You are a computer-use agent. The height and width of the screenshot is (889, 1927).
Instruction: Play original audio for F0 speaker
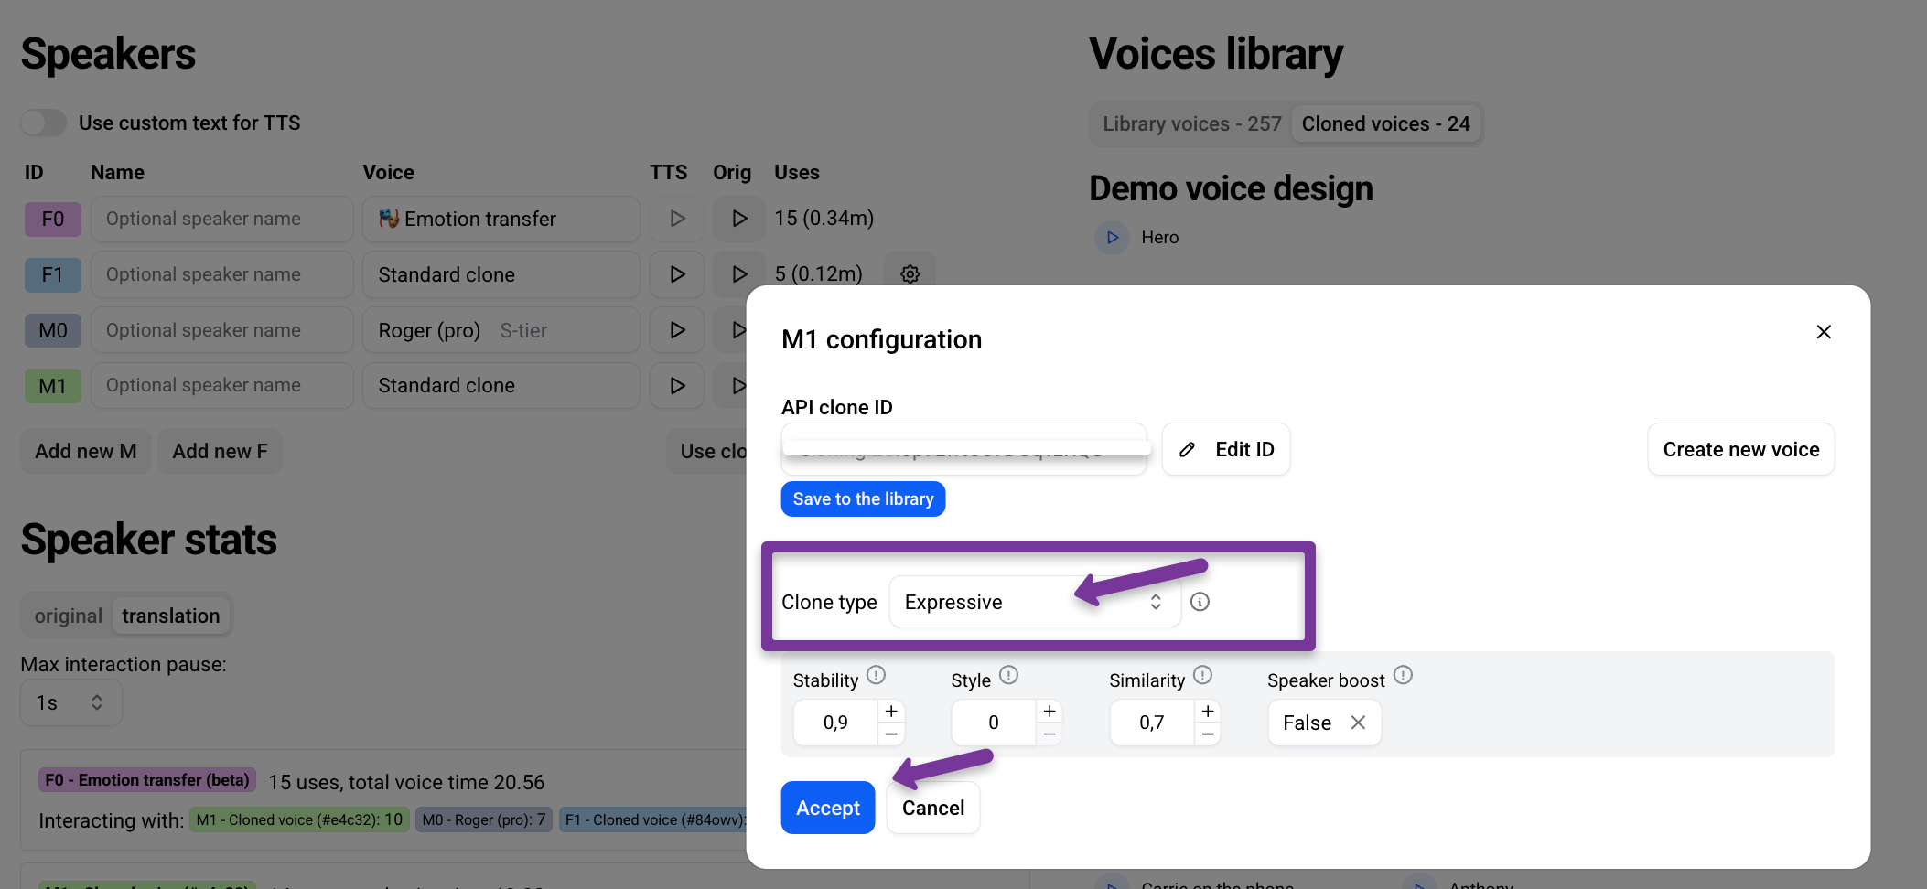click(x=739, y=219)
